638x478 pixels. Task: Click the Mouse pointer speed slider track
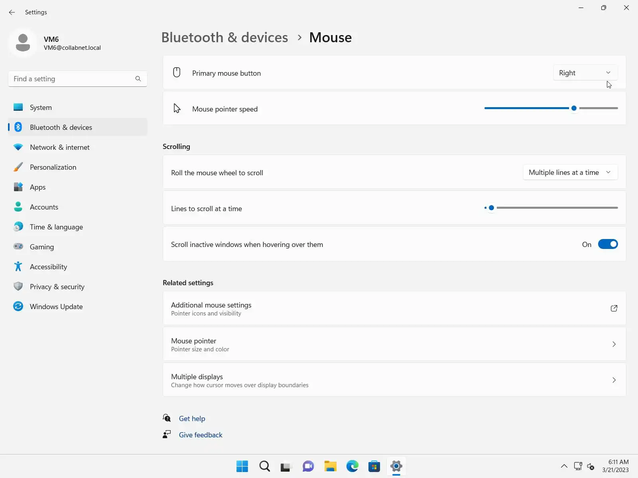(551, 108)
